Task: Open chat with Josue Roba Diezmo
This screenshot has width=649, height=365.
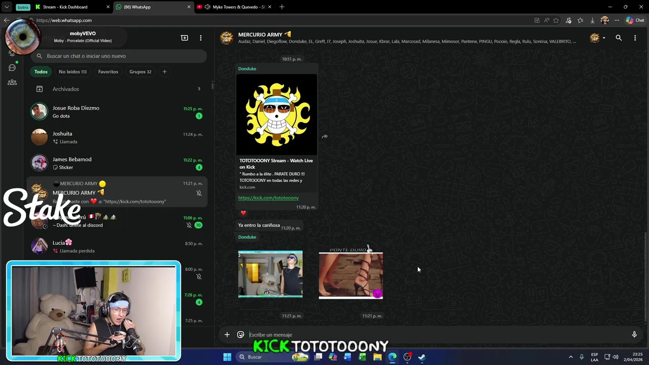Action: [x=118, y=112]
